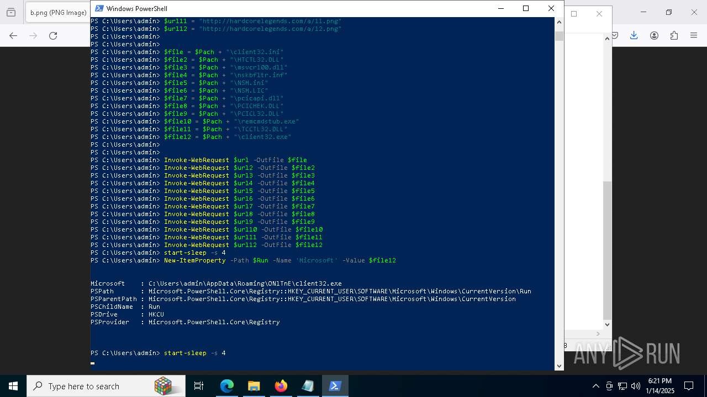Click the PowerShell scrollbar up arrow
Viewport: 707px width, 397px height.
click(x=559, y=22)
